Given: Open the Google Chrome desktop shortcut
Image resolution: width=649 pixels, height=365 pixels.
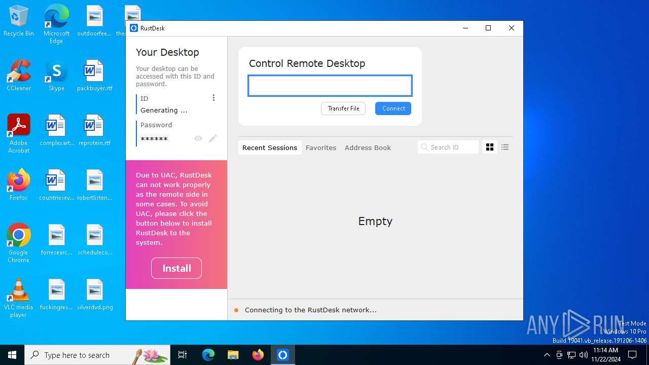Looking at the screenshot, I should point(19,243).
